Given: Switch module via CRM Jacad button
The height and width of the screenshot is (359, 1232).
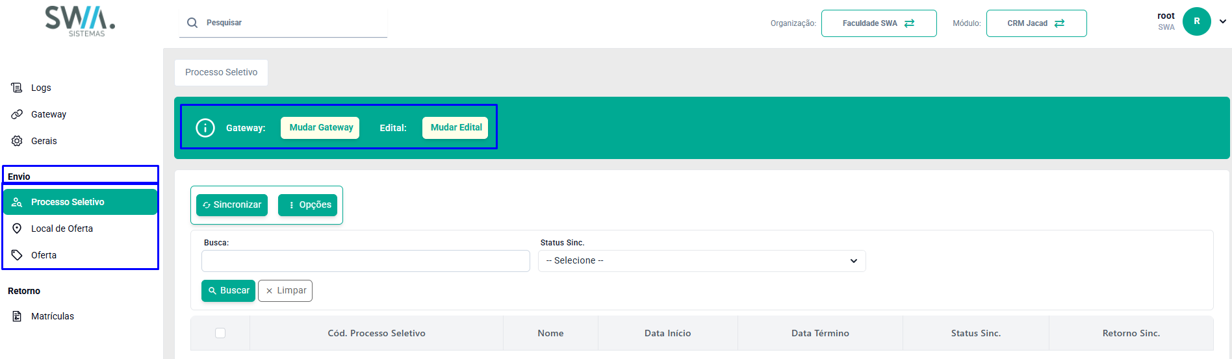Looking at the screenshot, I should [1036, 23].
